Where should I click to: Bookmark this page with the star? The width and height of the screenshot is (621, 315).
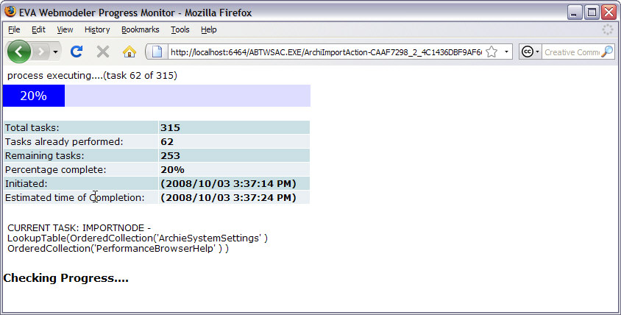click(492, 52)
